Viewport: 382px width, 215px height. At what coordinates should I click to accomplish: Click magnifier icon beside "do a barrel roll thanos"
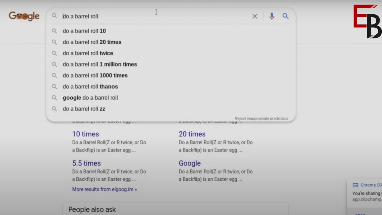pyautogui.click(x=54, y=87)
